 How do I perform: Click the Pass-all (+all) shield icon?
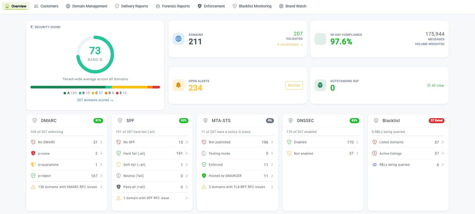[119, 187]
